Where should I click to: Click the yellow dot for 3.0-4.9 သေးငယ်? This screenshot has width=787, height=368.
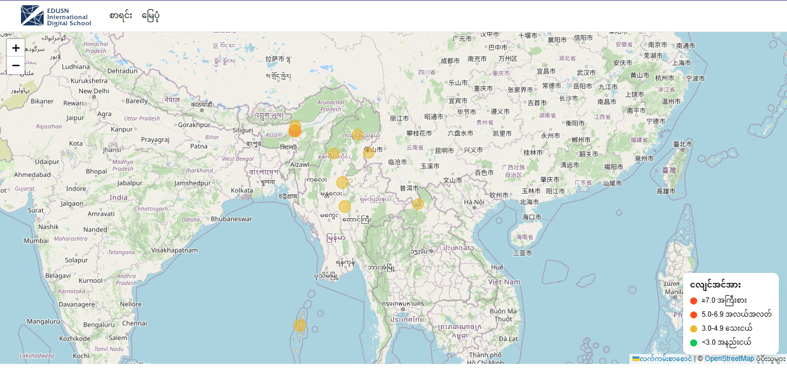pyautogui.click(x=694, y=328)
